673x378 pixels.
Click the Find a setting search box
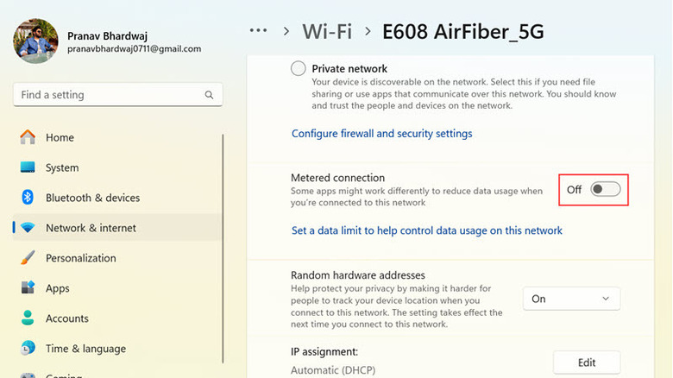pyautogui.click(x=108, y=95)
